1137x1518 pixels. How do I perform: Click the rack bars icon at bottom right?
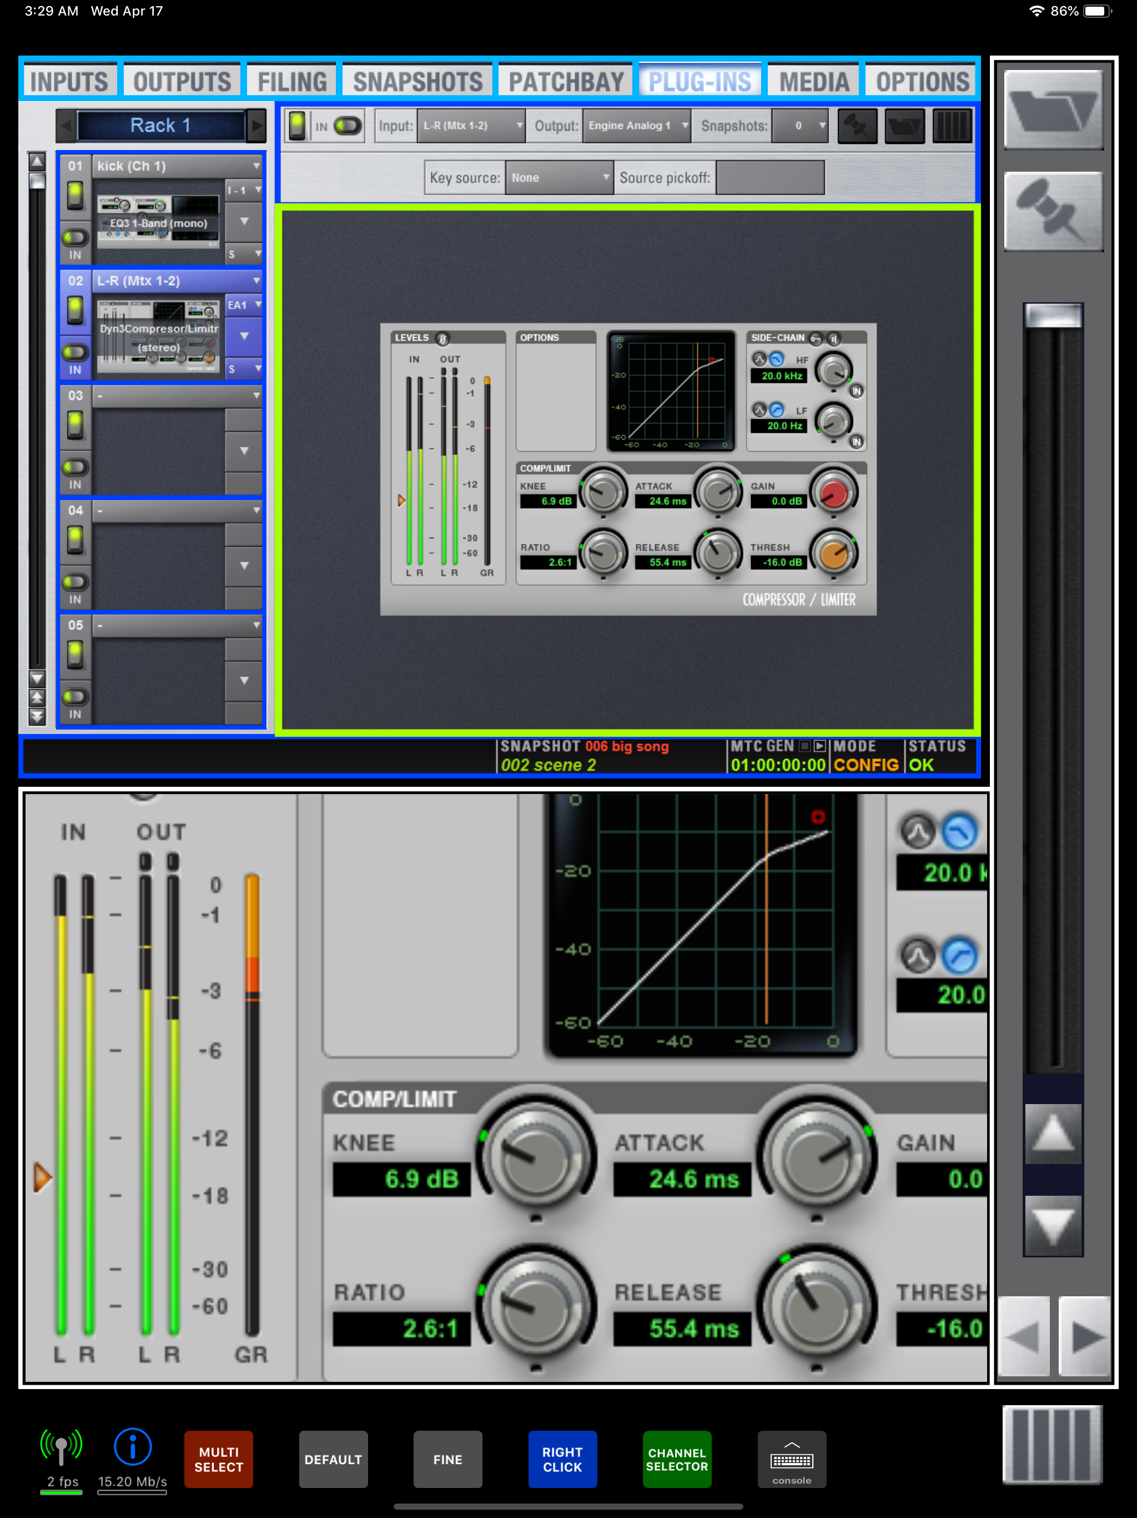(x=1053, y=1444)
